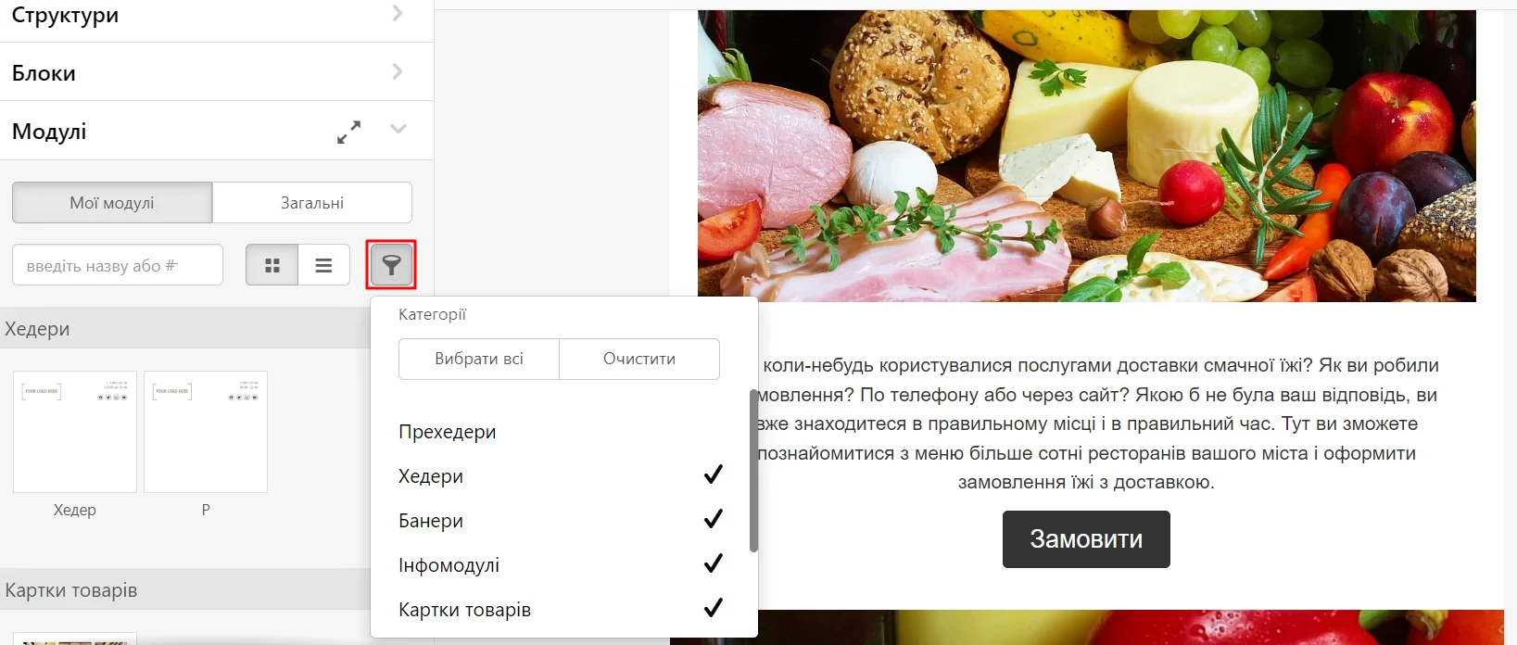Image resolution: width=1517 pixels, height=645 pixels.
Task: Focus the module name search field
Action: (118, 265)
